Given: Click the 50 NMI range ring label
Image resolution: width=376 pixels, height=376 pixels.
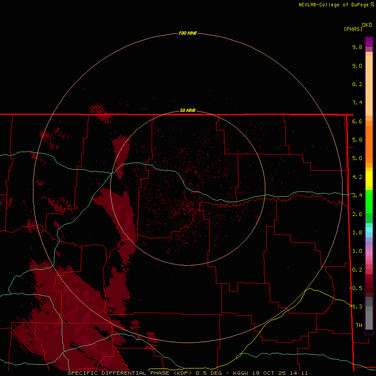Looking at the screenshot, I should (x=188, y=110).
